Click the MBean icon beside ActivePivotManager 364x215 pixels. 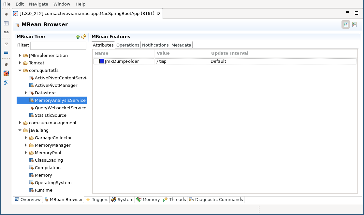tap(31, 86)
